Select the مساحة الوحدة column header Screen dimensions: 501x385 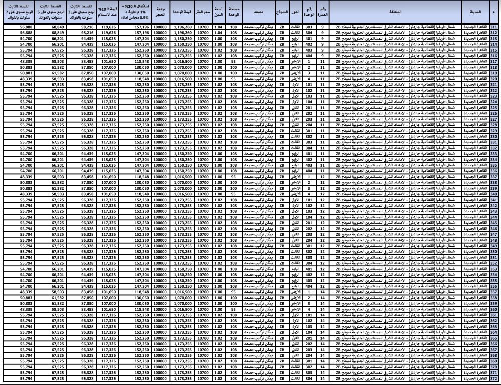coord(233,11)
